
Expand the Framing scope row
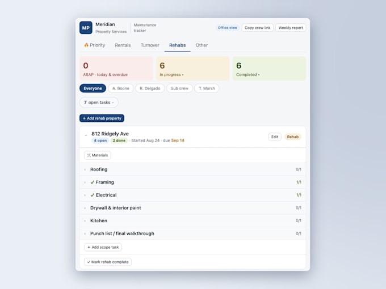[193, 182]
